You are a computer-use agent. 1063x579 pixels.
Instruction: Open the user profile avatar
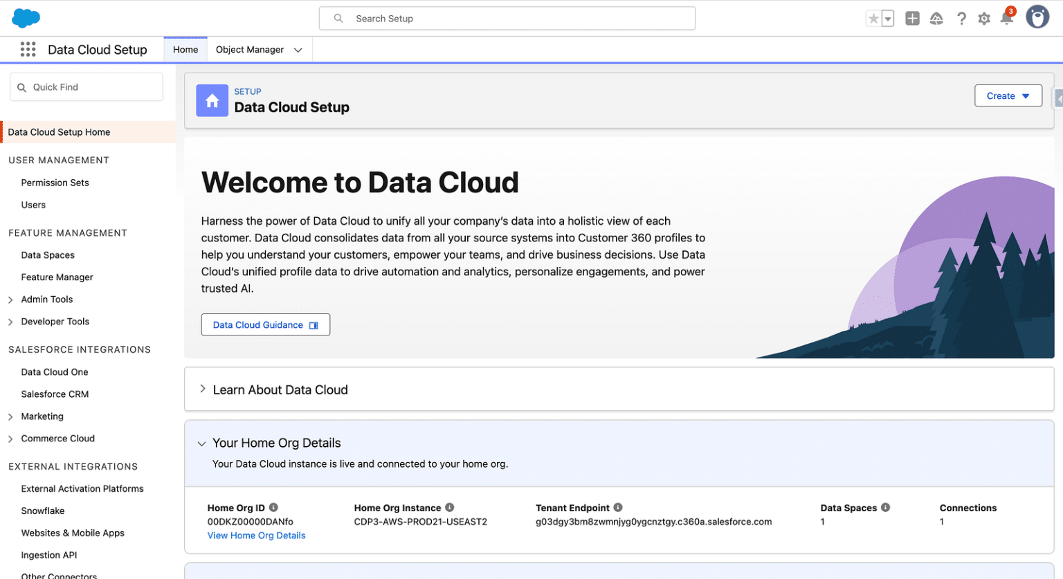click(1037, 17)
